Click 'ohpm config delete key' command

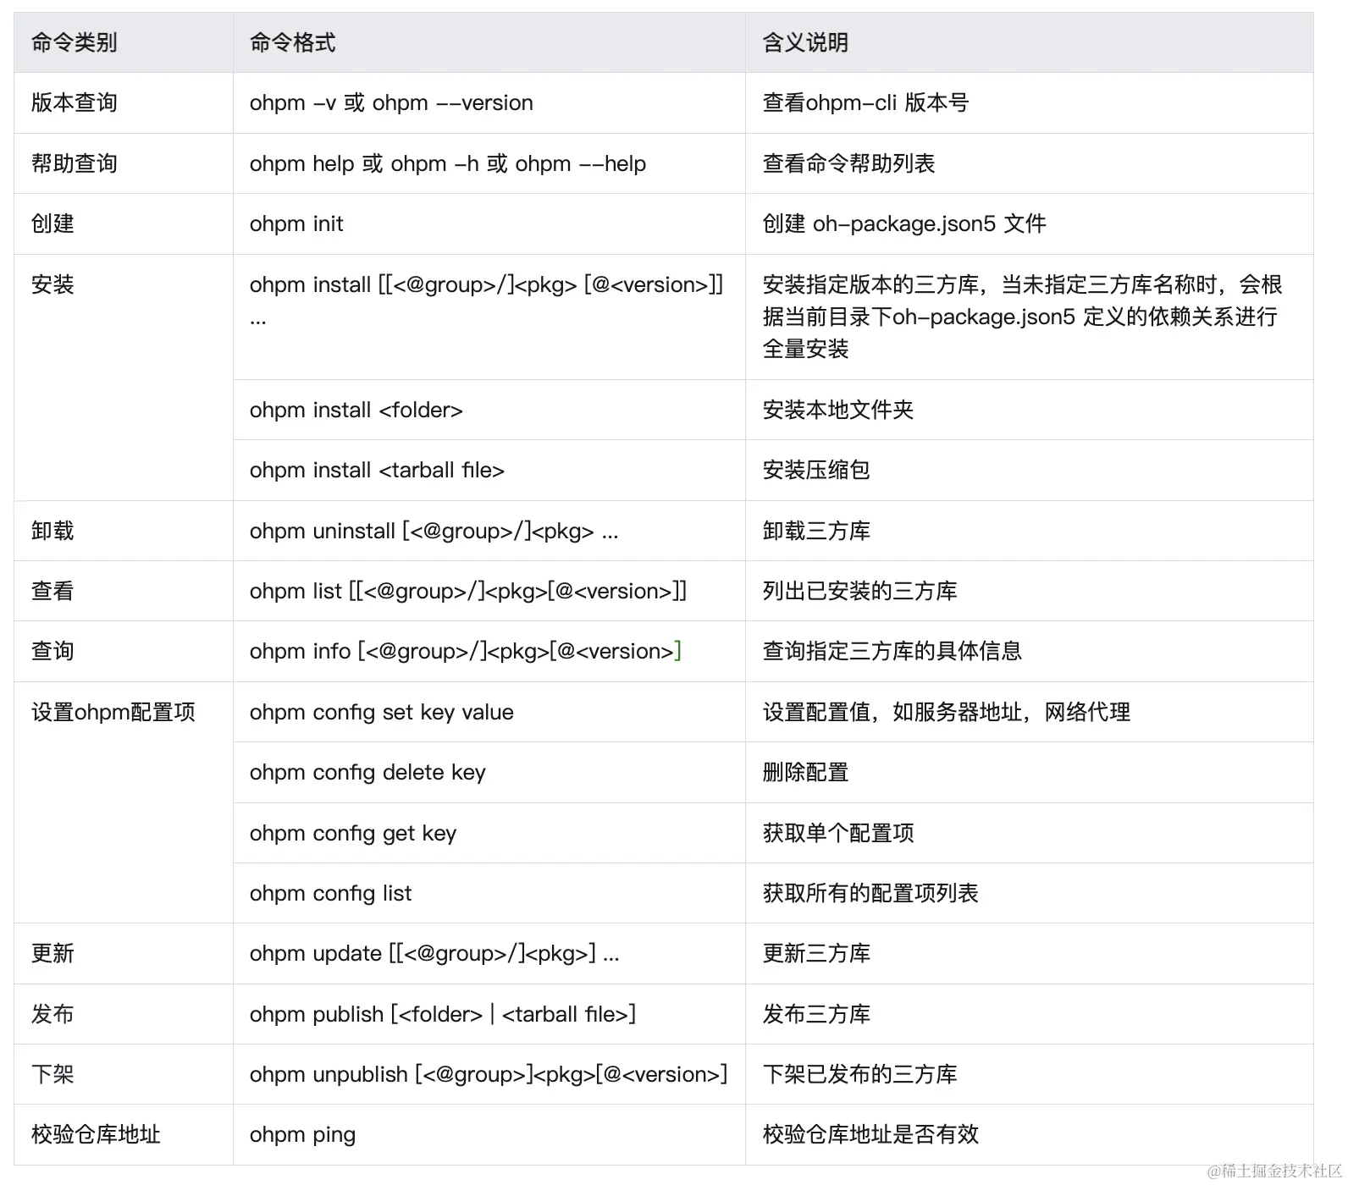click(x=367, y=772)
